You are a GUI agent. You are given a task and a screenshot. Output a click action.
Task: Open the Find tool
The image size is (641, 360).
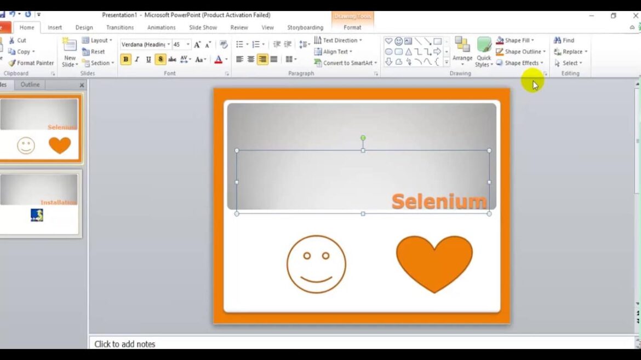pos(564,40)
